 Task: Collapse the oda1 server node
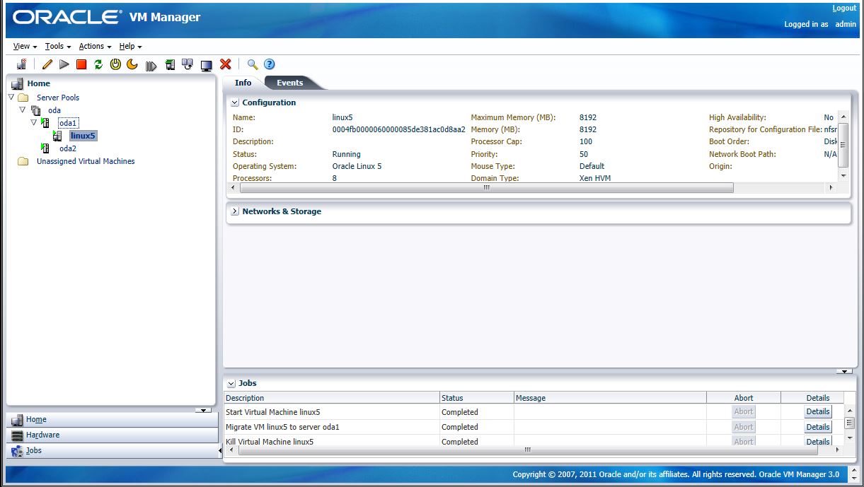(33, 123)
